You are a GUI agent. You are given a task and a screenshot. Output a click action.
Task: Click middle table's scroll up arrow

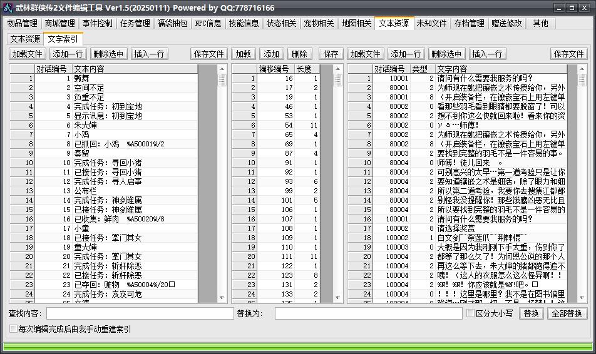pos(337,69)
